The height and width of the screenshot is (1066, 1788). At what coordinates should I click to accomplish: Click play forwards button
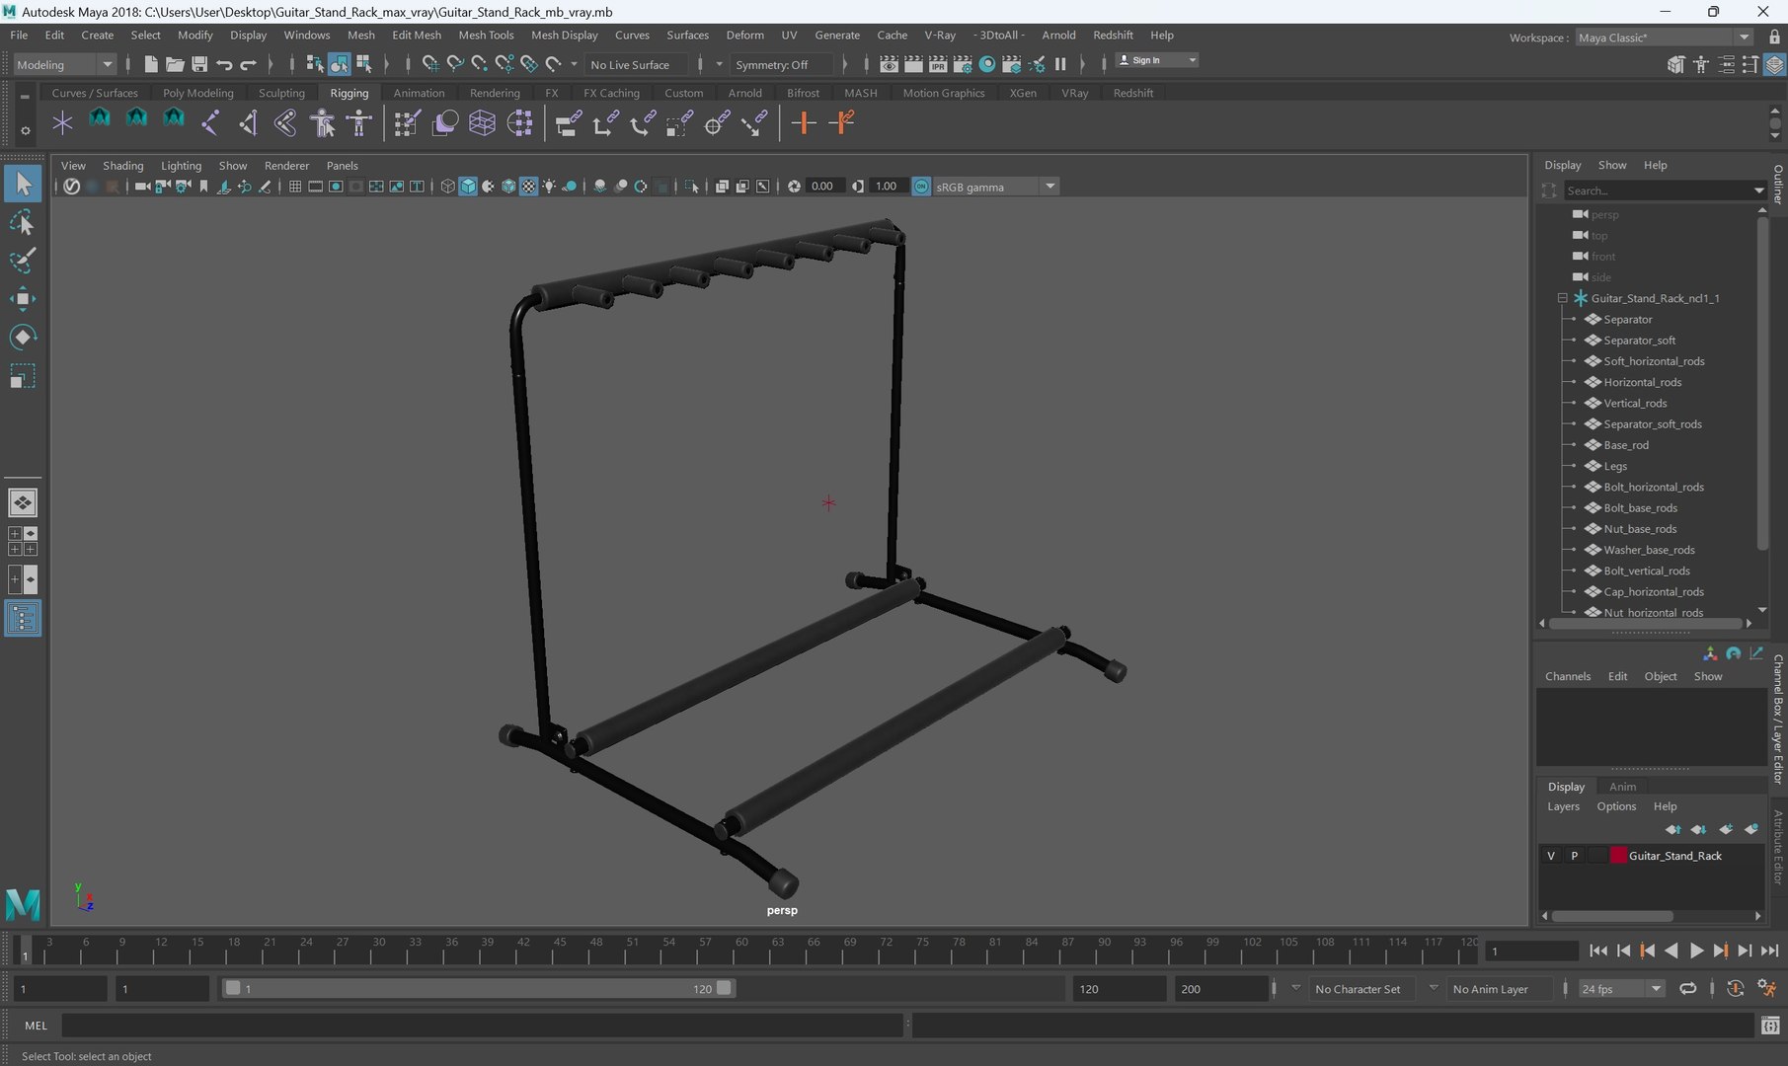[1696, 951]
